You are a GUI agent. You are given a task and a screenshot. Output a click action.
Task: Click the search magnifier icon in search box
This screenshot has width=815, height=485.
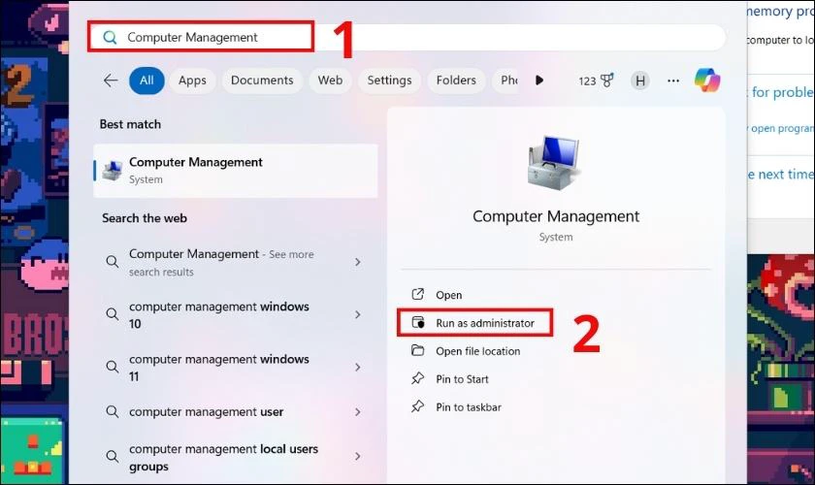110,38
